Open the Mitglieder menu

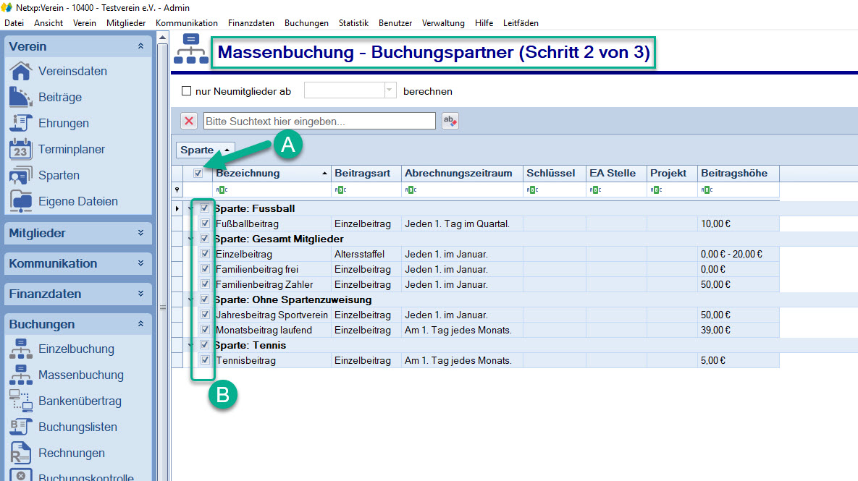tap(126, 23)
